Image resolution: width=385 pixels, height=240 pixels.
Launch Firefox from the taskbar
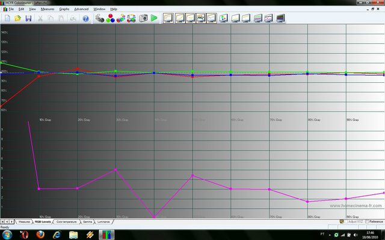[x=40, y=235]
